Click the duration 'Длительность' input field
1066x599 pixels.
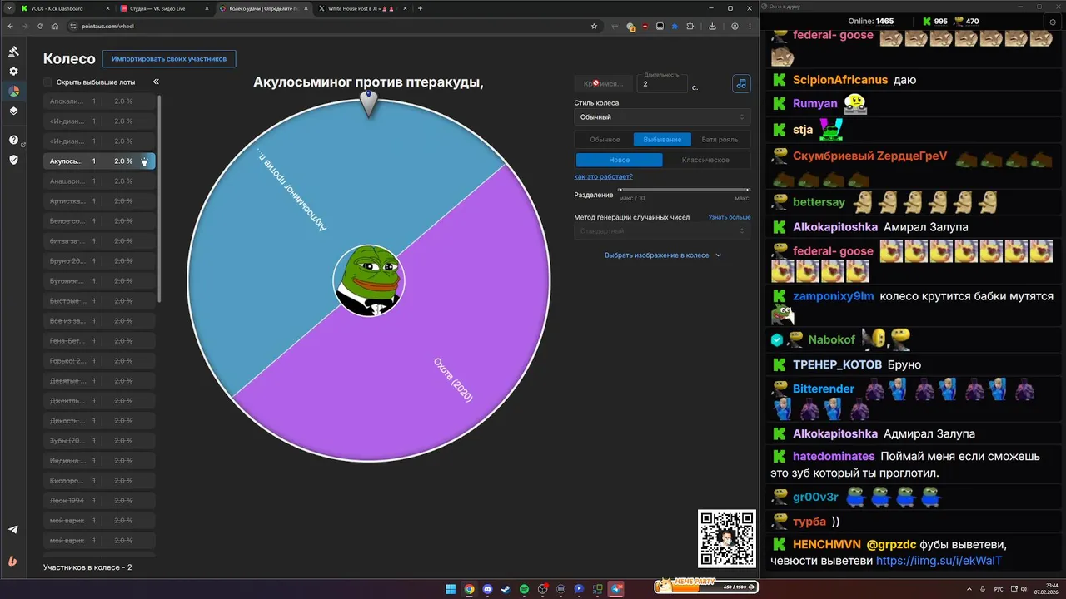pyautogui.click(x=662, y=84)
